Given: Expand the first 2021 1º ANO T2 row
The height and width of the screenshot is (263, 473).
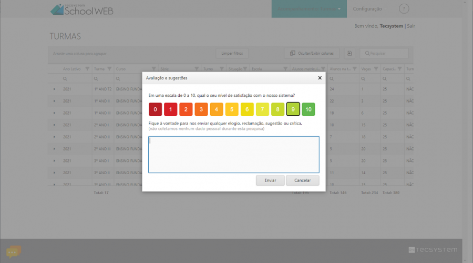Looking at the screenshot, I should click(54, 89).
